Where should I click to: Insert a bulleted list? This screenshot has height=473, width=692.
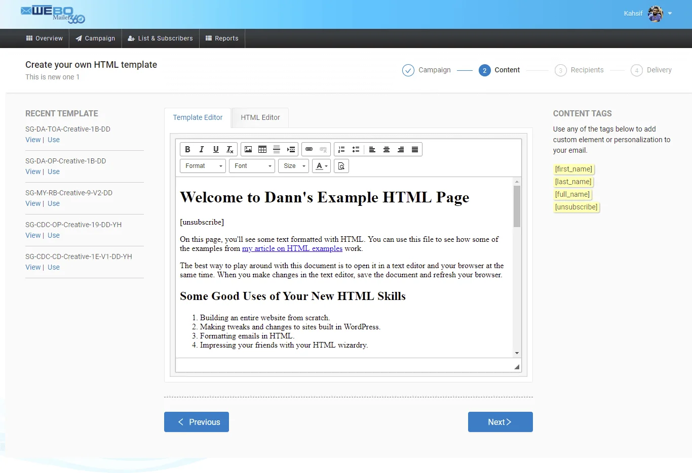click(356, 149)
